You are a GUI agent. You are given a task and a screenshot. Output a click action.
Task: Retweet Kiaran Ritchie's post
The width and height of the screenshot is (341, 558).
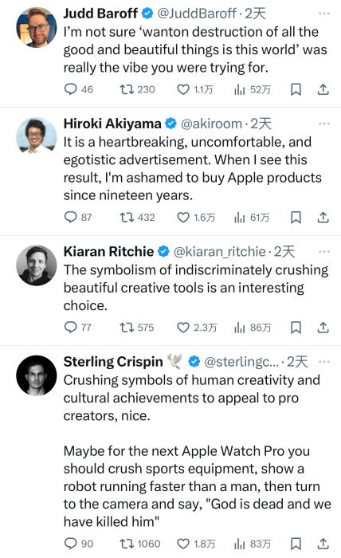click(x=127, y=328)
